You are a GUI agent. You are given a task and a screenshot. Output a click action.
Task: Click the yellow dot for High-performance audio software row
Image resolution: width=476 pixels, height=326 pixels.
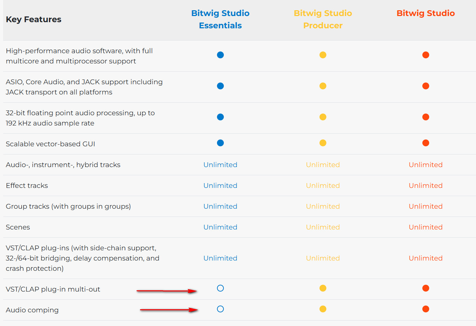(x=323, y=55)
